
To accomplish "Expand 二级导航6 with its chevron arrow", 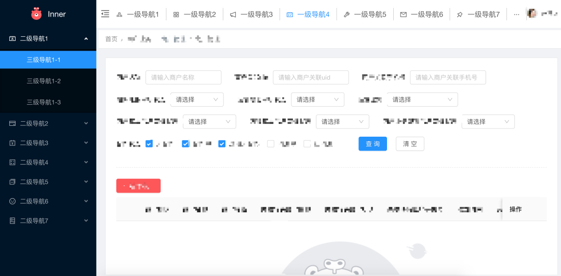I will (x=86, y=201).
